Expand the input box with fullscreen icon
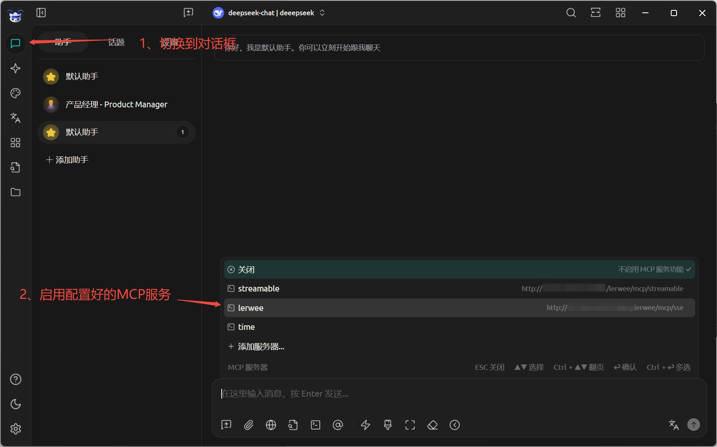 point(410,425)
